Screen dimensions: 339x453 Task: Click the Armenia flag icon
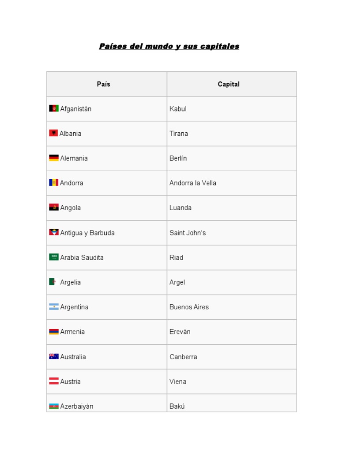54,331
